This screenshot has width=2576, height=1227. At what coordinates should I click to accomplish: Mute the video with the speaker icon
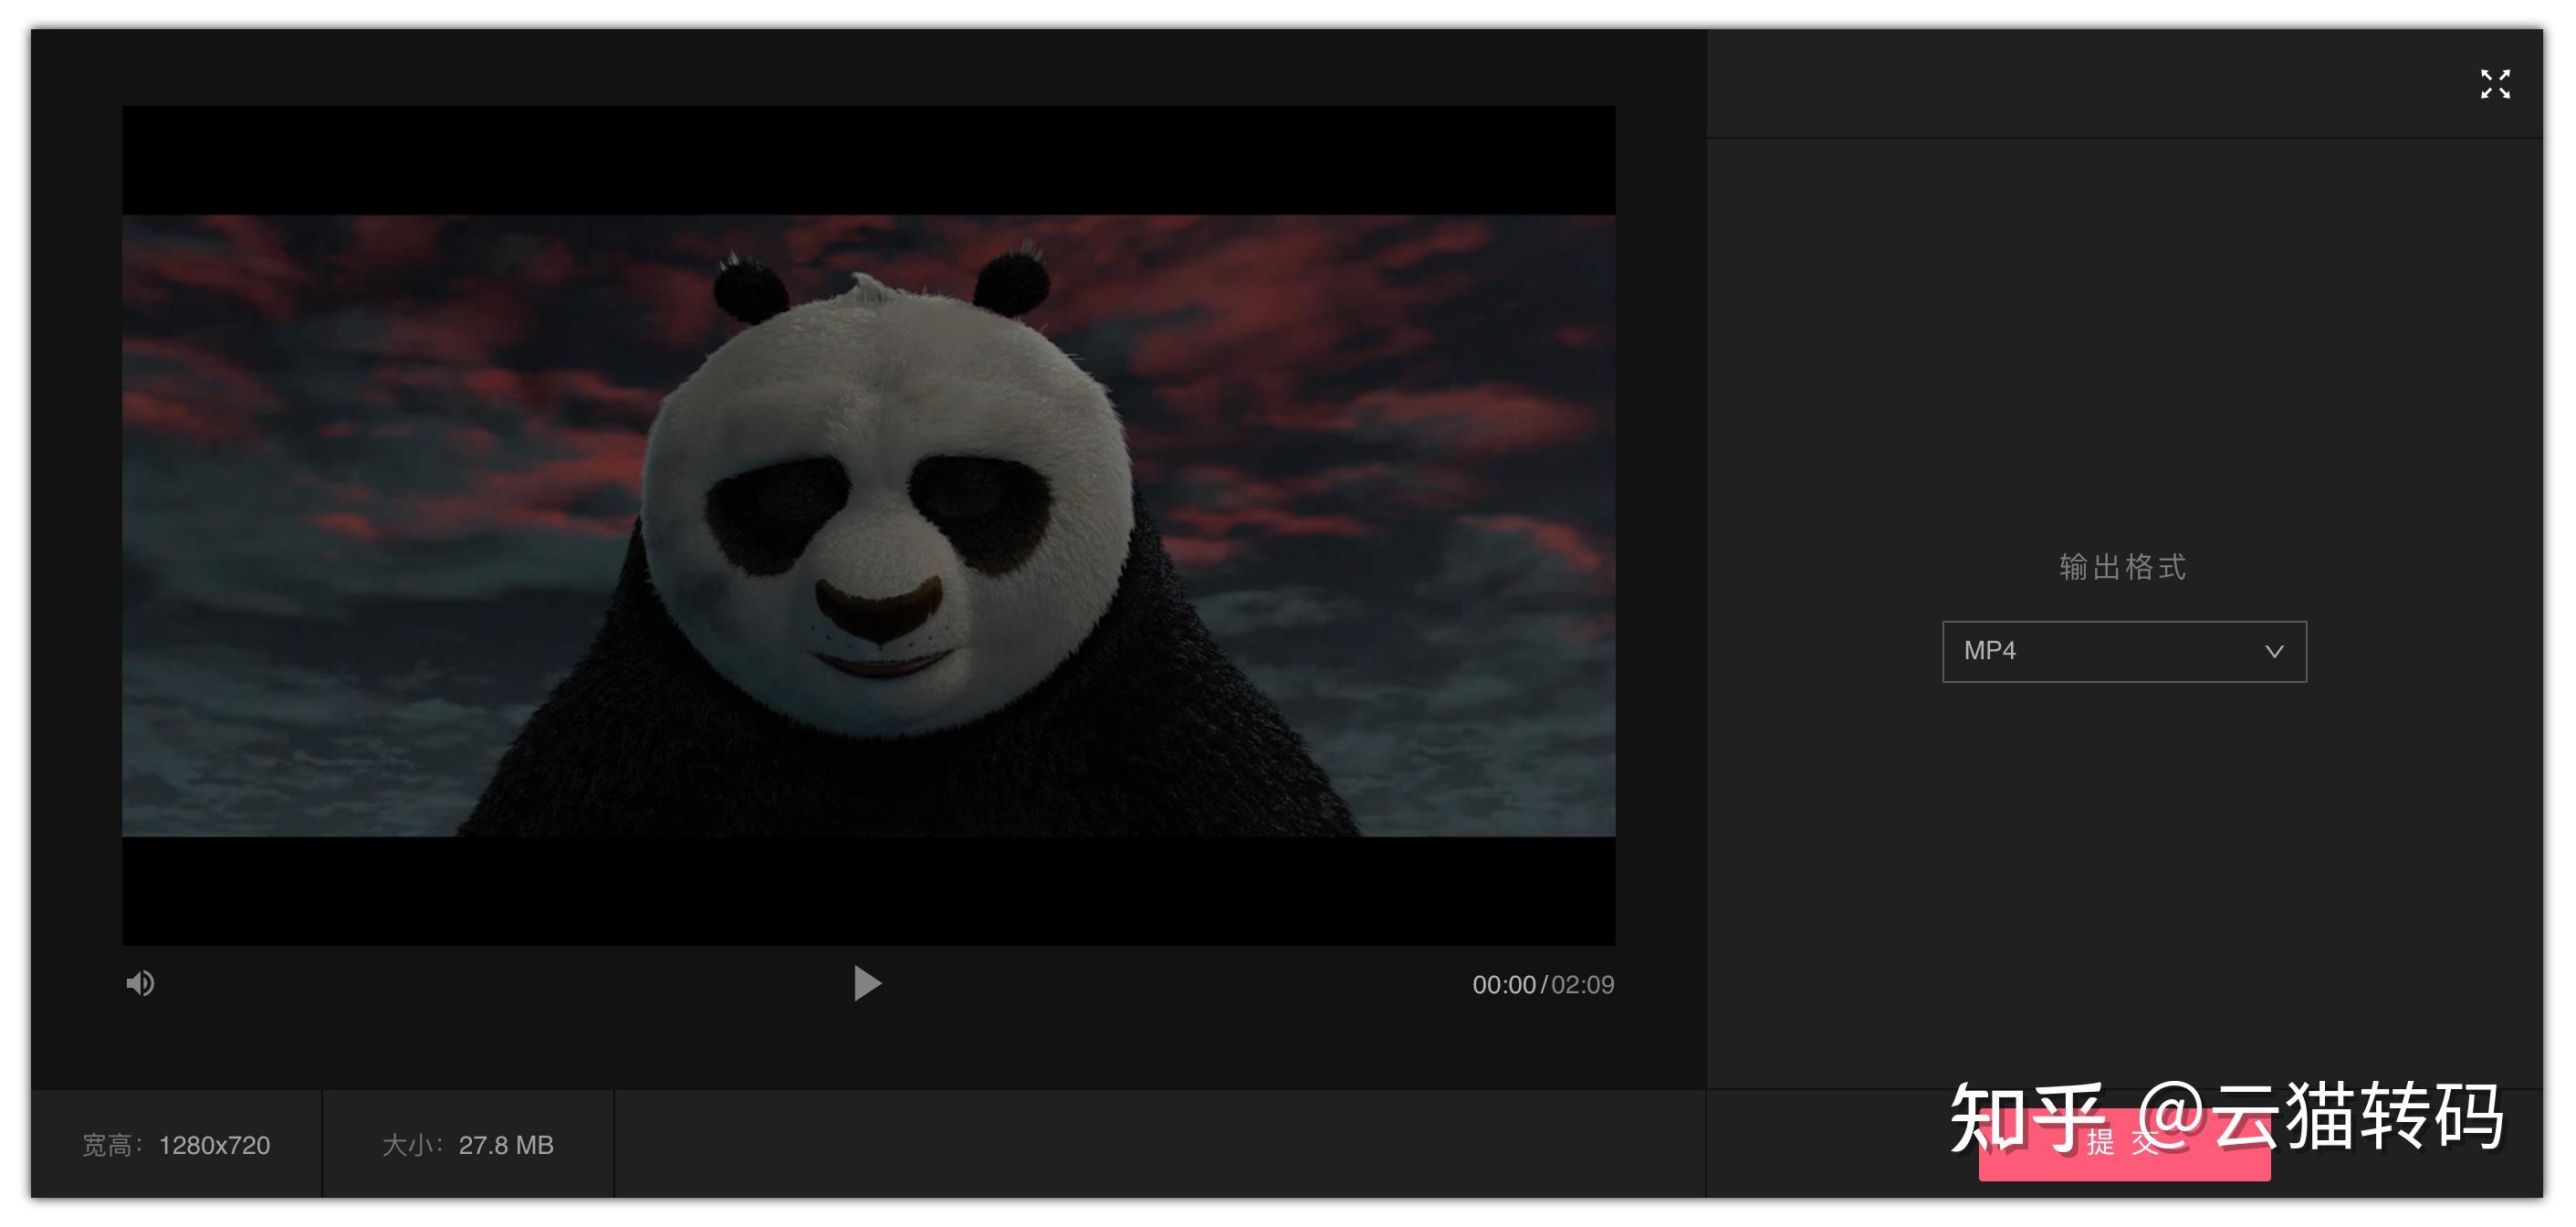tap(140, 983)
